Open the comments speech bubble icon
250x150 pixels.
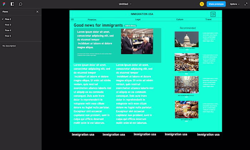[x=21, y=4]
